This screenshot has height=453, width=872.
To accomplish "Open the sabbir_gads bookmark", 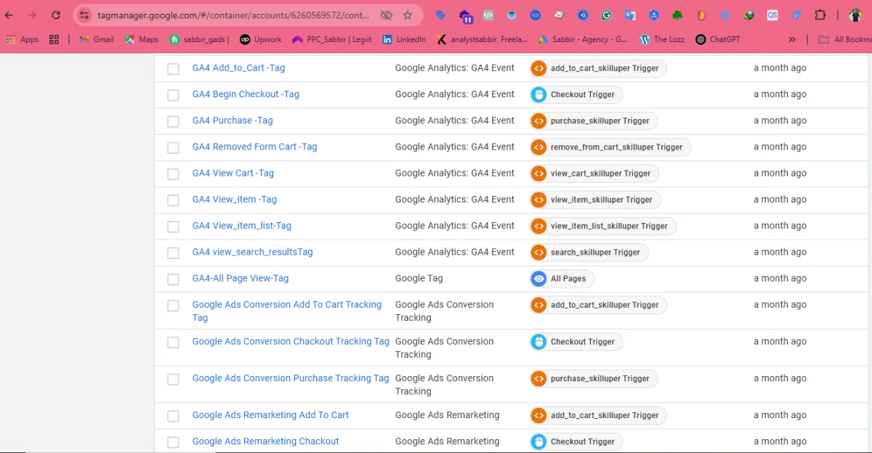I will click(199, 39).
